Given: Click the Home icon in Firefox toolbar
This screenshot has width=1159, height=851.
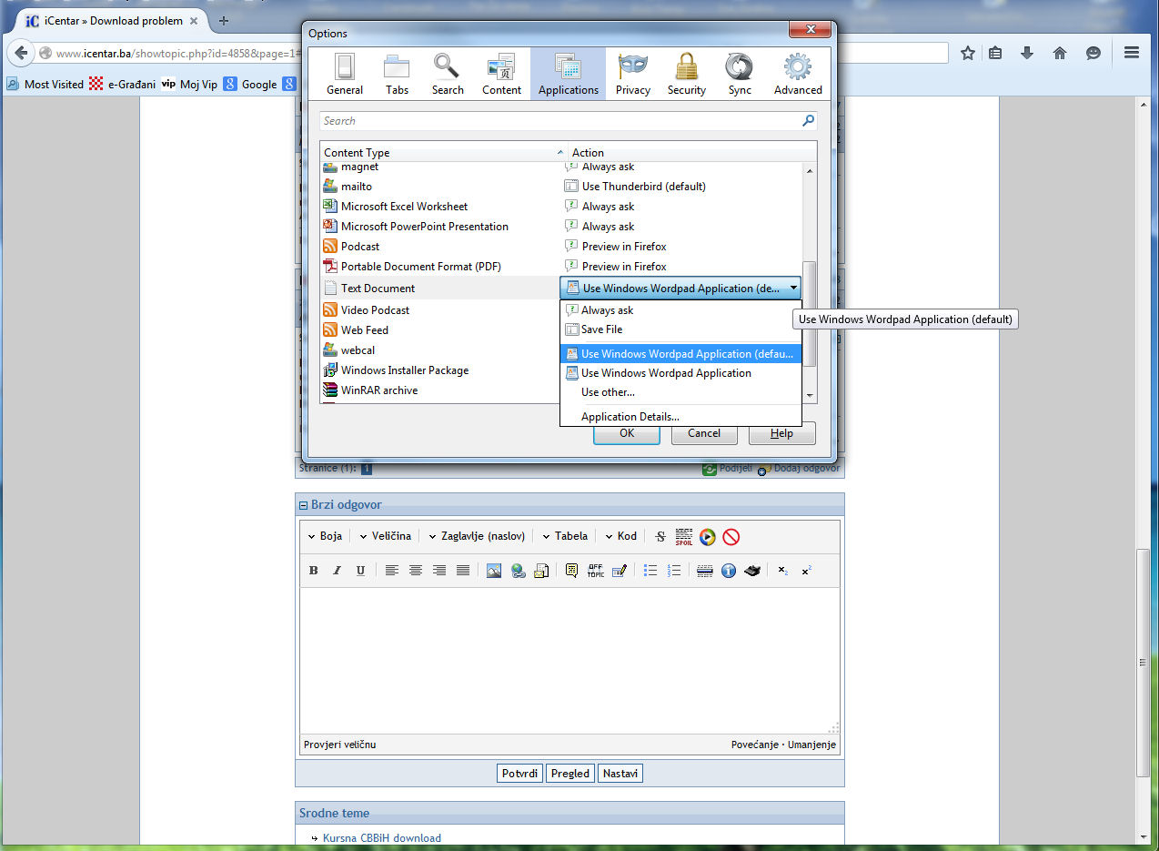Looking at the screenshot, I should click(x=1060, y=53).
